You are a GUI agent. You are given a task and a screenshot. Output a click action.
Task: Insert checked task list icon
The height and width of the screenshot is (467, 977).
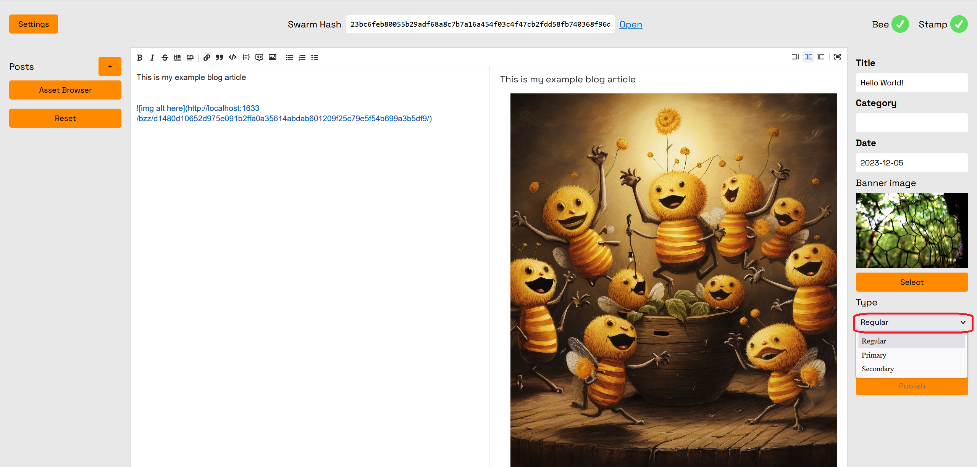click(x=315, y=58)
